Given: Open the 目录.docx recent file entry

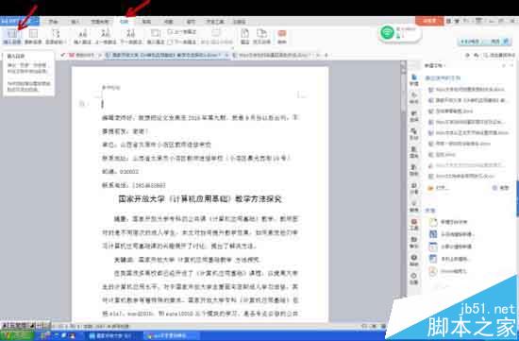Looking at the screenshot, I should click(x=443, y=154).
